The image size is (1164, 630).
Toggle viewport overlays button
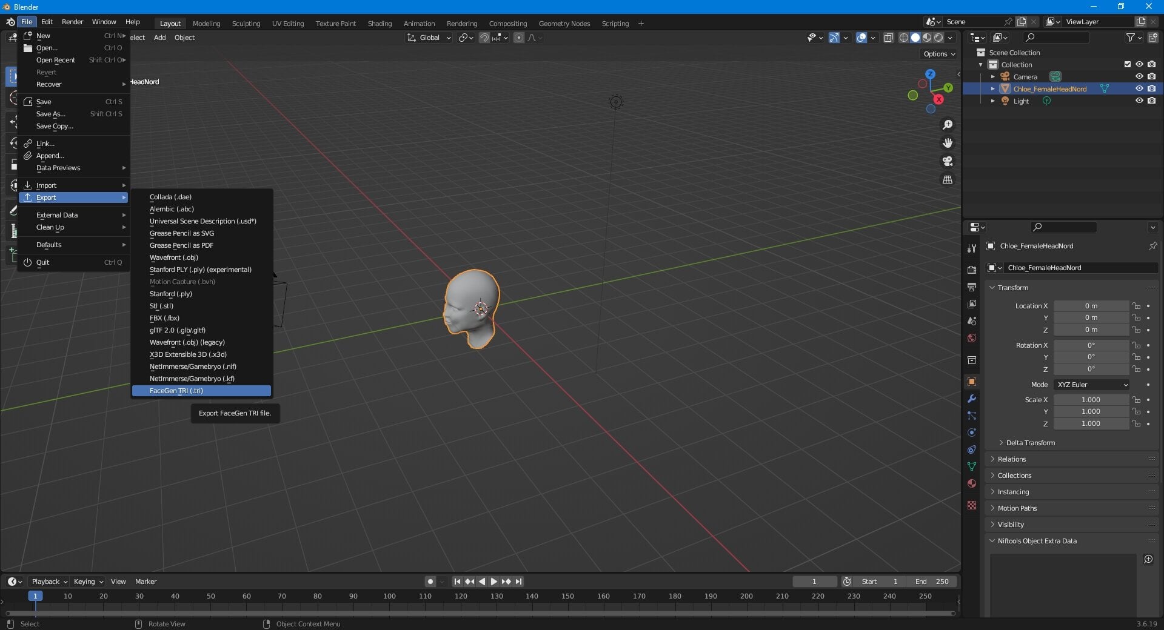point(861,38)
